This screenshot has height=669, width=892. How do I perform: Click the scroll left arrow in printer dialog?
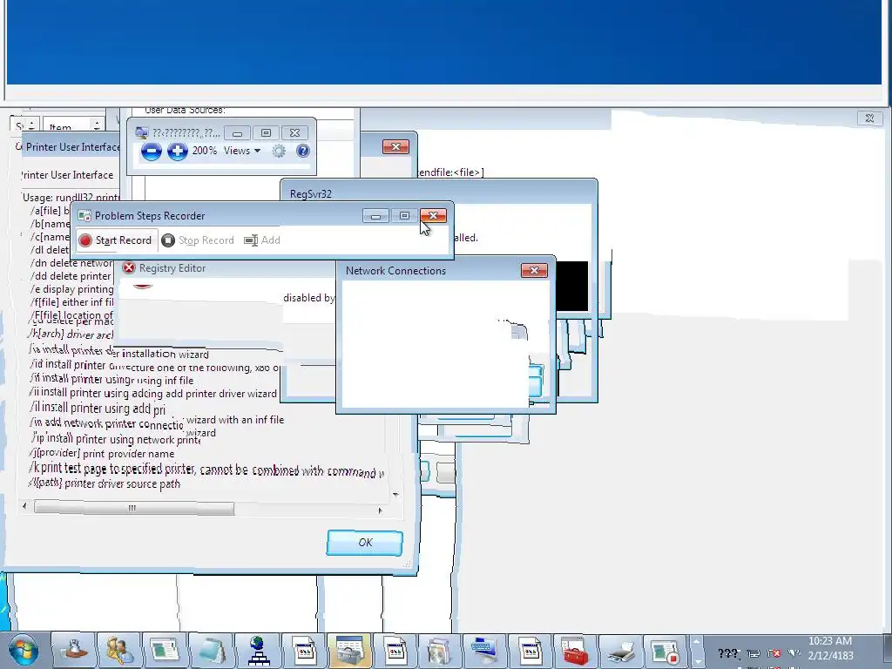(24, 506)
